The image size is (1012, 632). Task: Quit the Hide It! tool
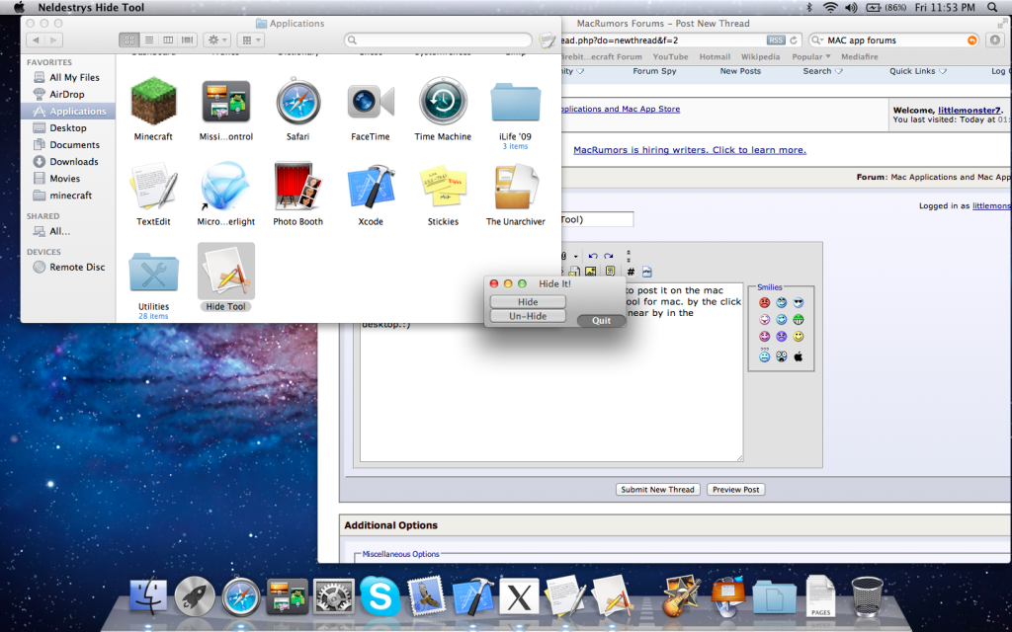point(602,321)
